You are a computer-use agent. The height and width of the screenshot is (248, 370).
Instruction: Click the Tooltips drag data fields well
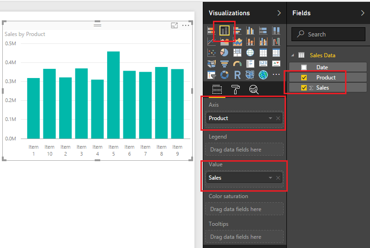244,236
